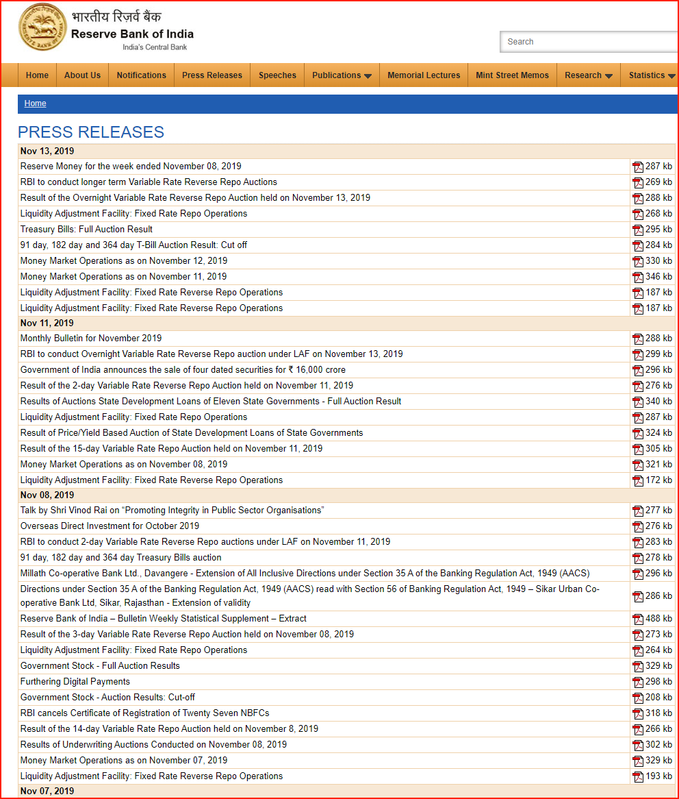
Task: Open PDF for Millath Co-operative Bank directions
Action: point(638,574)
